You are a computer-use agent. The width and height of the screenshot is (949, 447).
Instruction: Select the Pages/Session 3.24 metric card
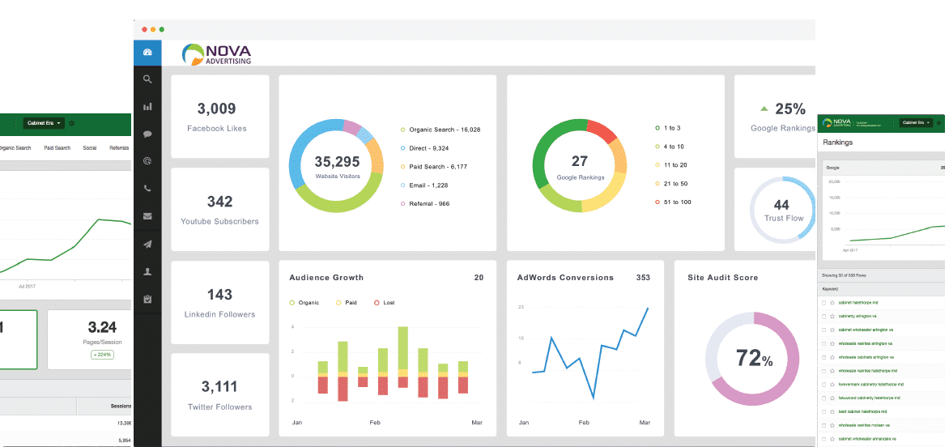[x=90, y=339]
